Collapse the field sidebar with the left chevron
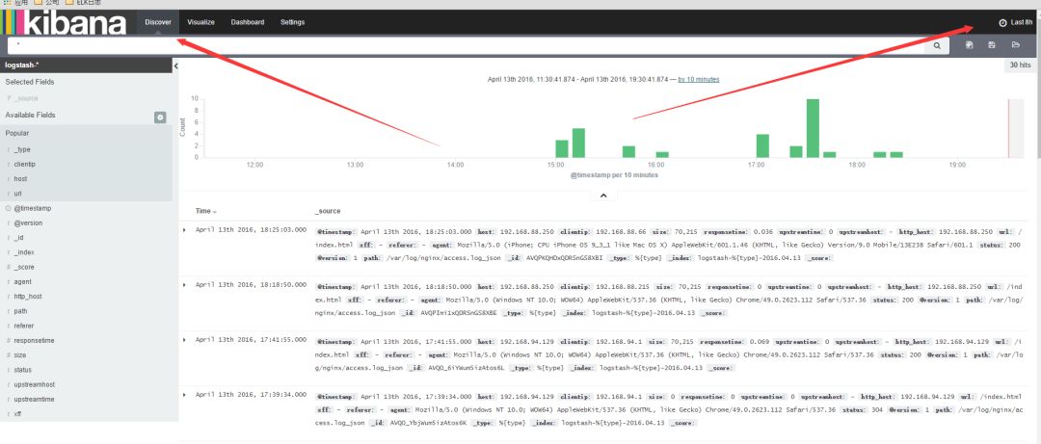This screenshot has height=444, width=1041. pos(176,65)
